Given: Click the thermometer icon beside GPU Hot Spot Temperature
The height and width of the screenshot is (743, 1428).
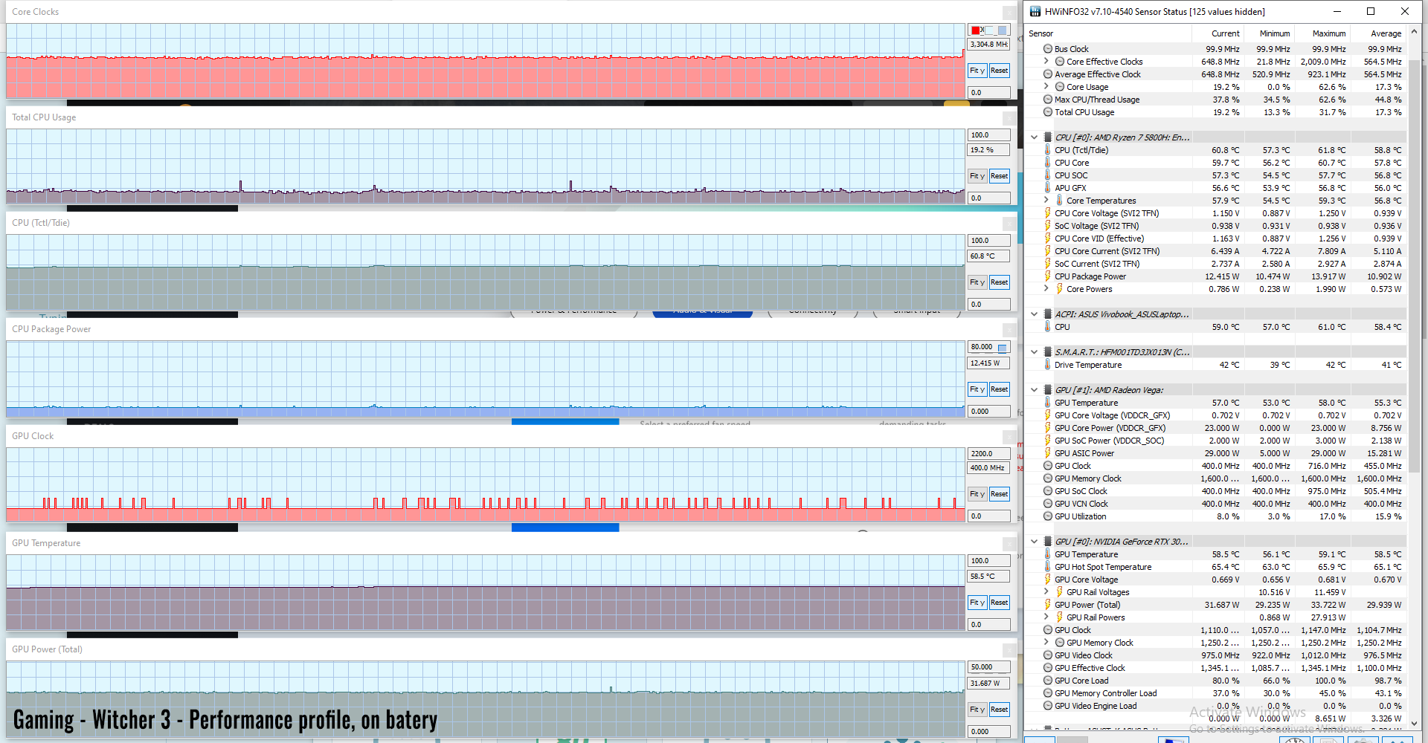Looking at the screenshot, I should point(1047,567).
